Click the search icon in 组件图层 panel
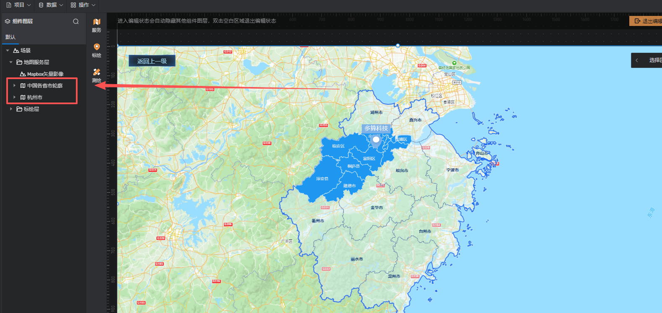This screenshot has width=662, height=313. point(76,21)
